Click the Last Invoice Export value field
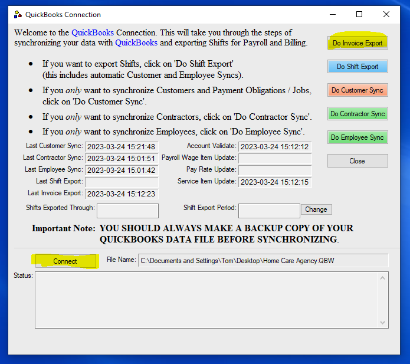Screen dimensions: 410x364 122,194
